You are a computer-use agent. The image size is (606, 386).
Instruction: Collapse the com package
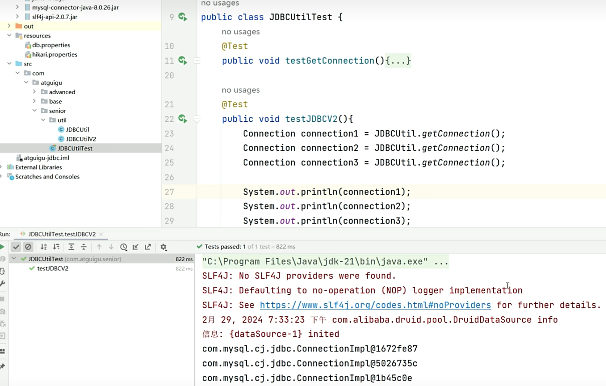pyautogui.click(x=18, y=73)
